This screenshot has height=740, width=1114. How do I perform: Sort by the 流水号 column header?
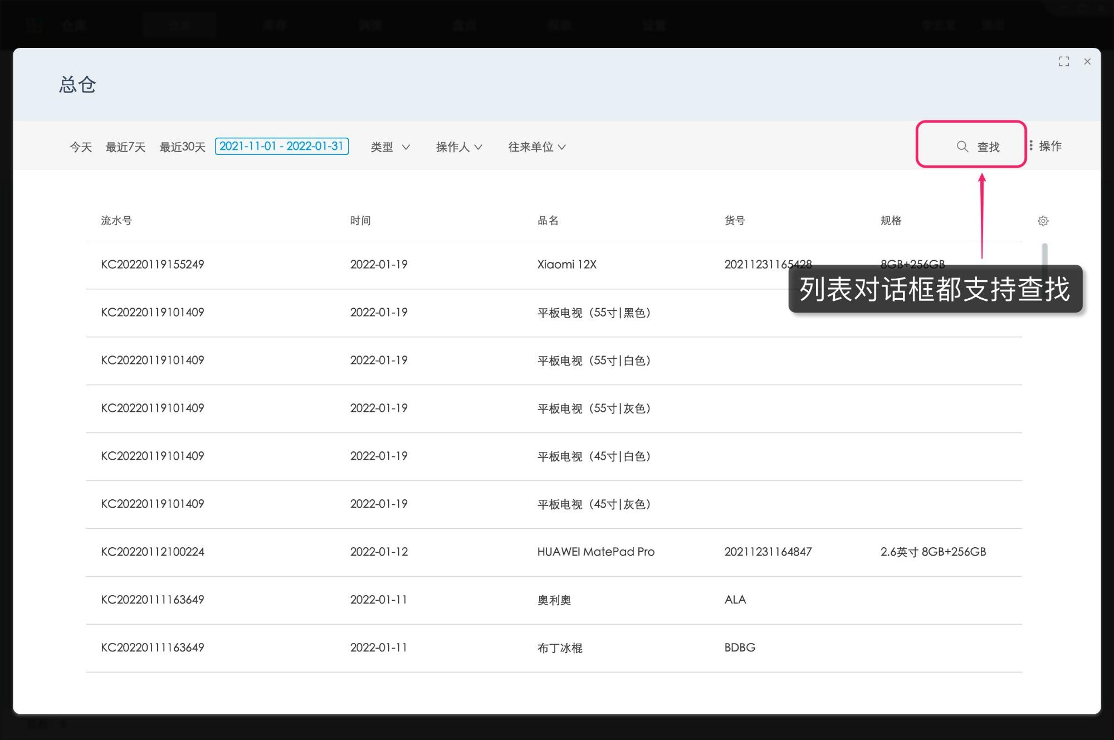[116, 221]
